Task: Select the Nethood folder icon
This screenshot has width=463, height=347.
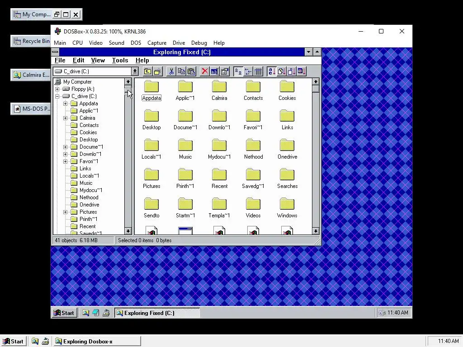Action: [x=253, y=149]
